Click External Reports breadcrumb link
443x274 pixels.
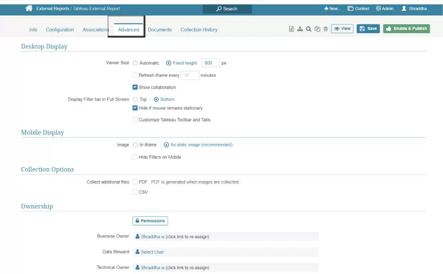point(53,8)
